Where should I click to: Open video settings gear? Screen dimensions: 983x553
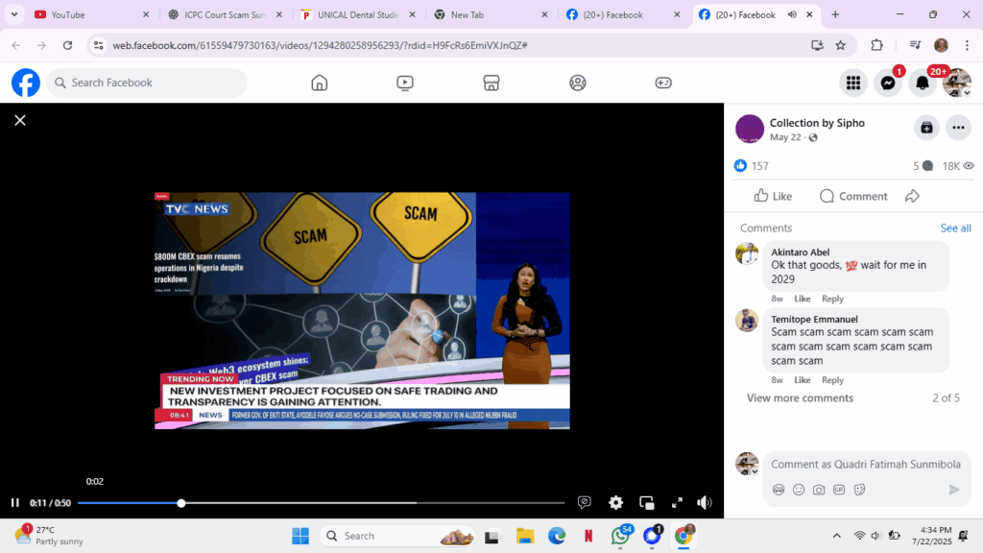[615, 502]
